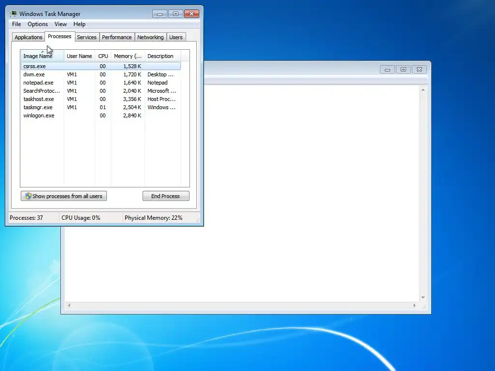
Task: Maximize the Windows Task Manager window
Action: [x=175, y=14]
